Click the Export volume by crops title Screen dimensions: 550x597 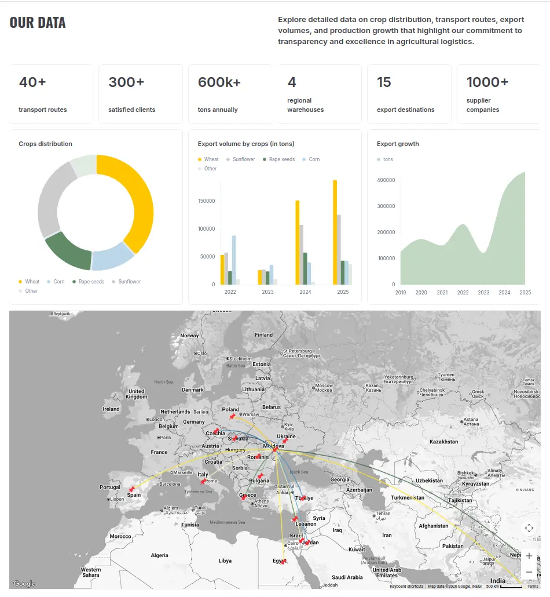coord(246,144)
